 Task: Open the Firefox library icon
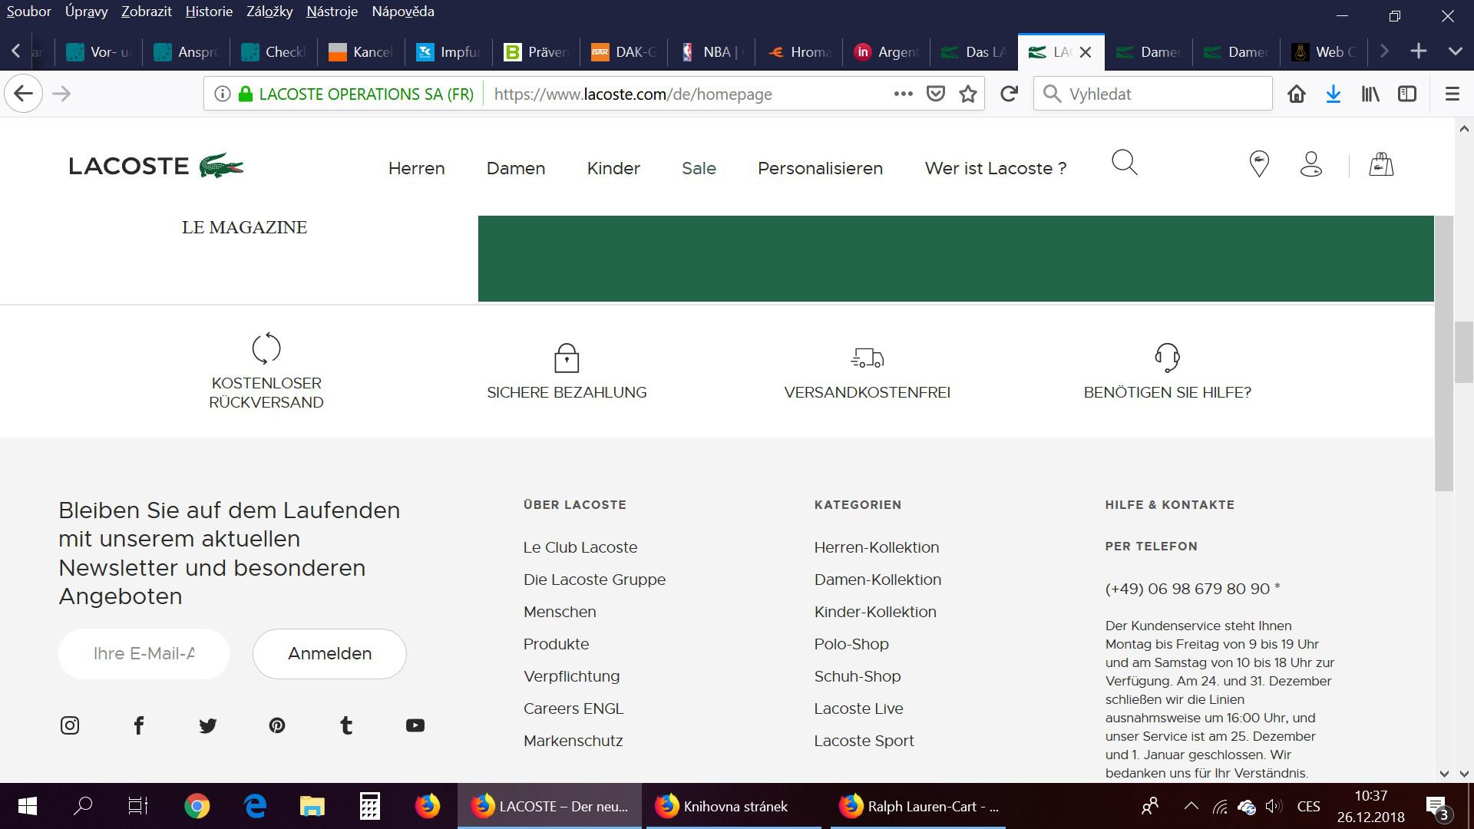(x=1370, y=94)
